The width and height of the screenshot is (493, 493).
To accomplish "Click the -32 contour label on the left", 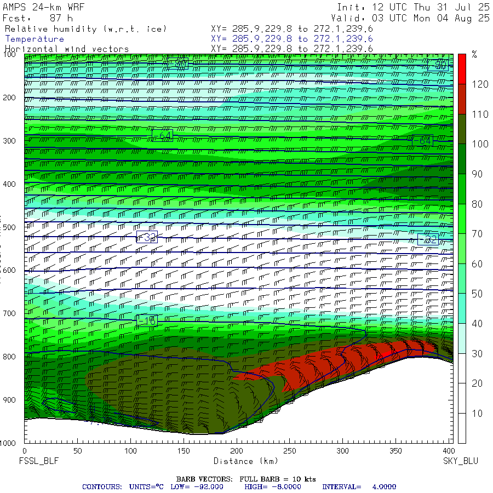I will [147, 237].
